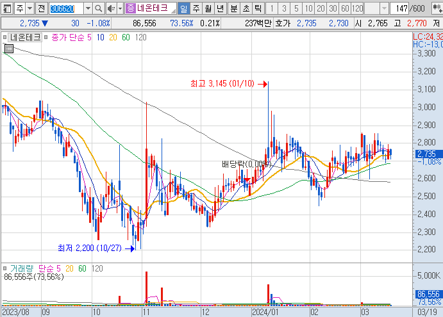Image resolution: width=443 pixels, height=317 pixels.
Task: Select the 분 minute chart tab
Action: [x=233, y=8]
